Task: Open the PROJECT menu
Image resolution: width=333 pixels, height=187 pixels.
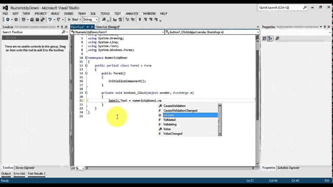Action: pyautogui.click(x=41, y=14)
